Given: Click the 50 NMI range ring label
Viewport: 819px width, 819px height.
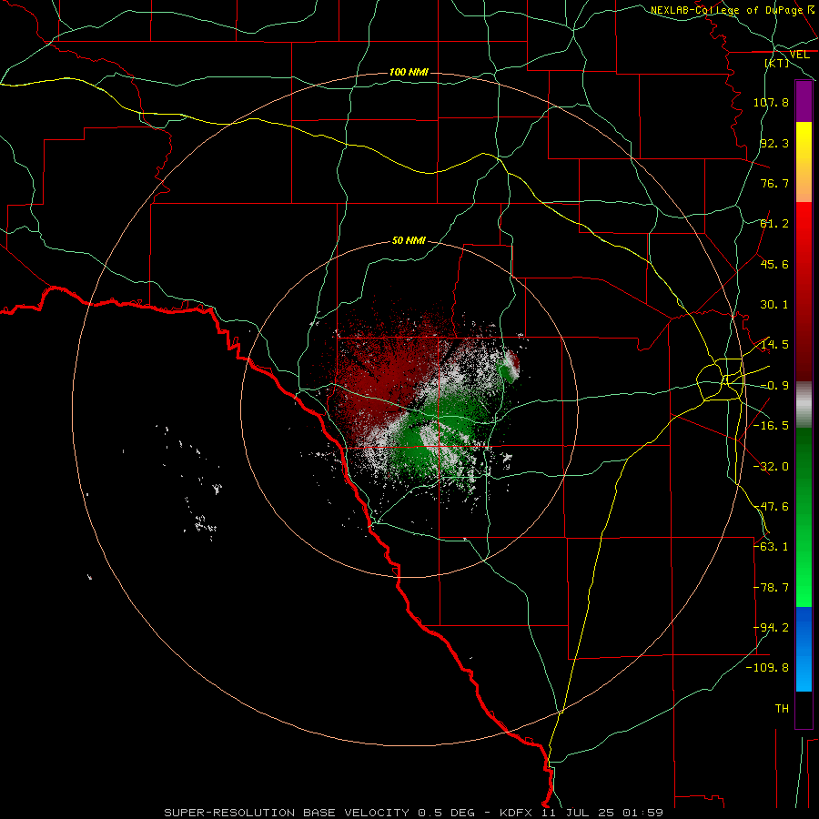Looking at the screenshot, I should [409, 240].
